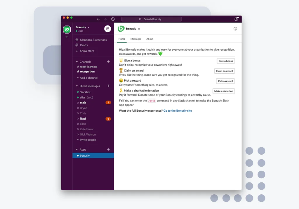Screen dimensions: 299x209
Task: Open the Bonusly workspace name dropdown
Action: (x=82, y=27)
